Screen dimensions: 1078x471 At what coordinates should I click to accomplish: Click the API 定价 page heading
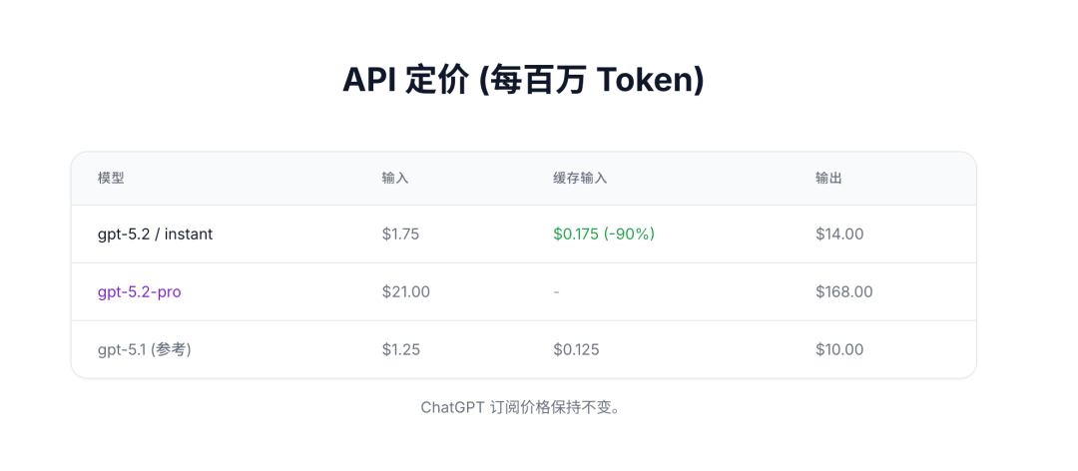(523, 81)
